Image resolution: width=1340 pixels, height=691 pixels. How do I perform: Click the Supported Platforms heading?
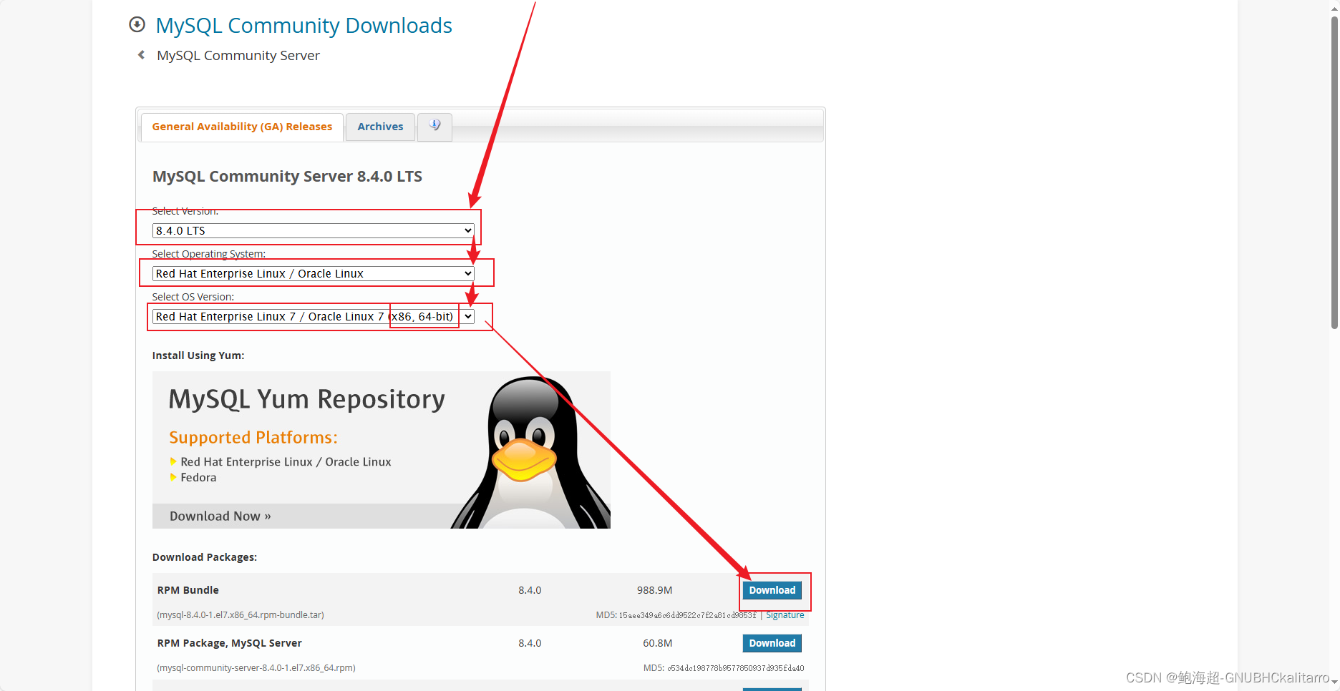253,437
